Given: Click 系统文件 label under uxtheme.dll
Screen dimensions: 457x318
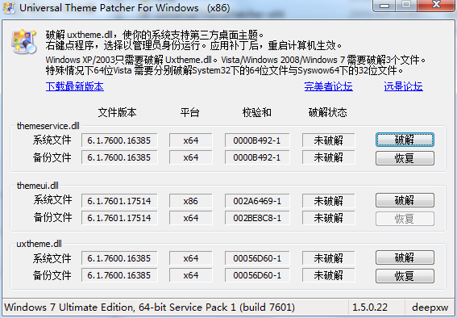Looking at the screenshot, I should [x=52, y=258].
